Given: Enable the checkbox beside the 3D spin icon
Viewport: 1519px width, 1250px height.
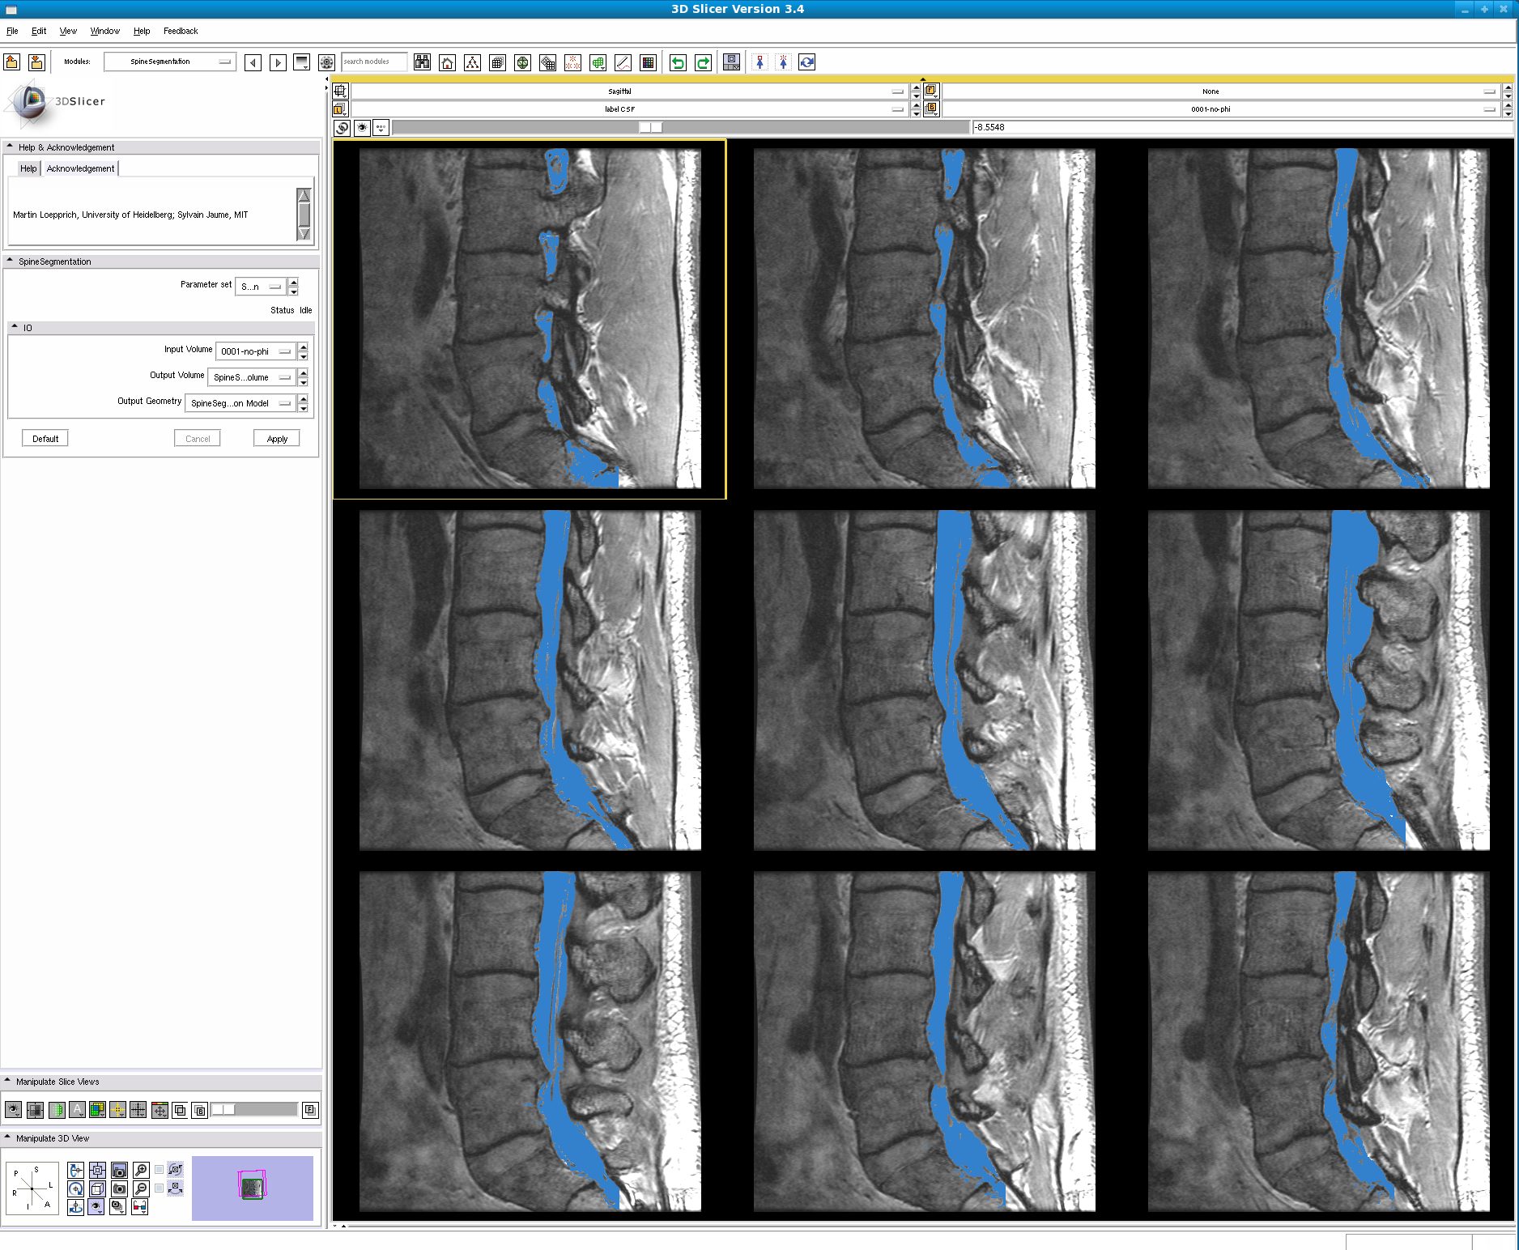Looking at the screenshot, I should click(x=160, y=1170).
